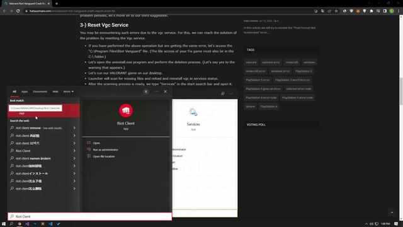The width and height of the screenshot is (403, 227).
Task: Click web suggestion 'riot client remove'
Action: (38, 128)
